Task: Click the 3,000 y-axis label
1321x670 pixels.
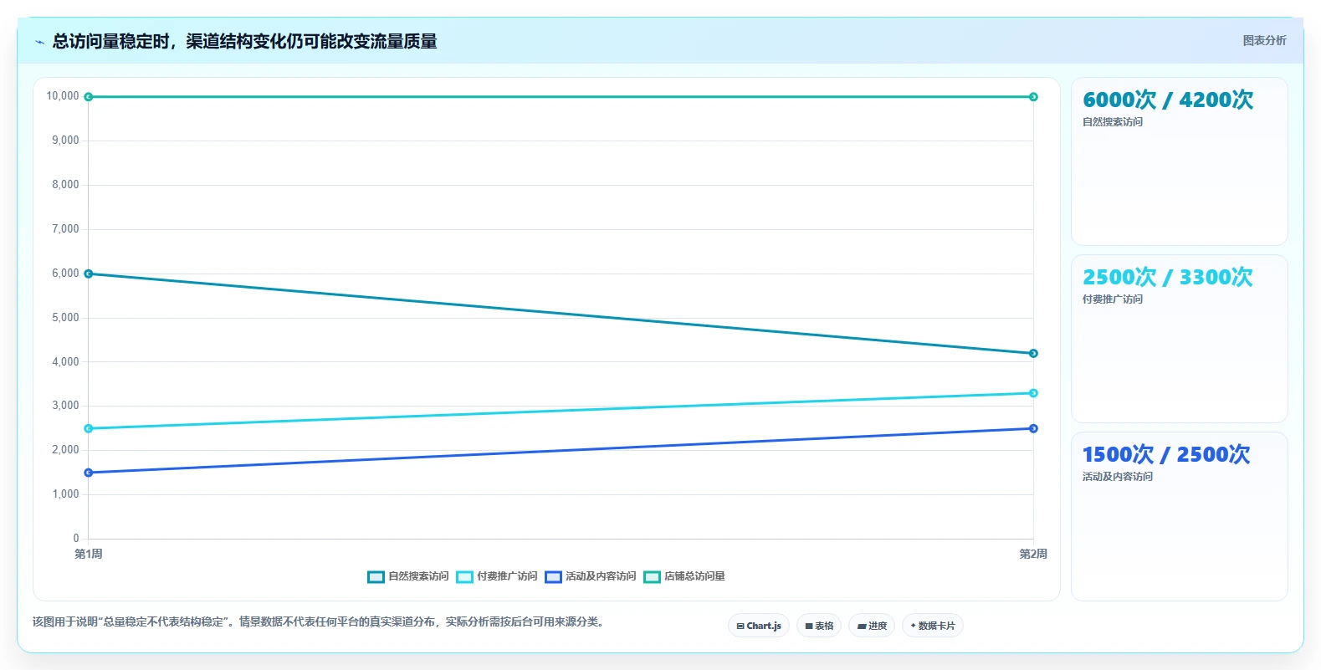Action: coord(65,406)
